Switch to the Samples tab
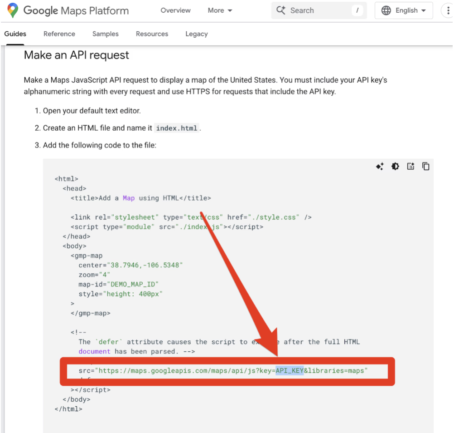This screenshot has width=454, height=433. click(x=105, y=34)
